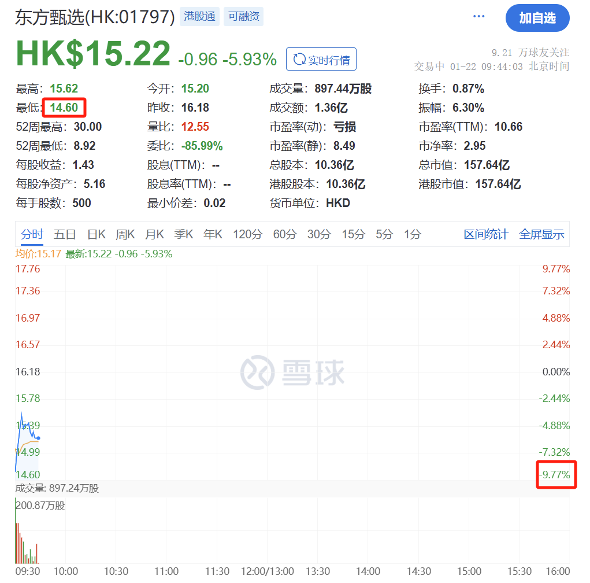Switch to 60分 interval tab
Image resolution: width=590 pixels, height=583 pixels.
pyautogui.click(x=284, y=234)
